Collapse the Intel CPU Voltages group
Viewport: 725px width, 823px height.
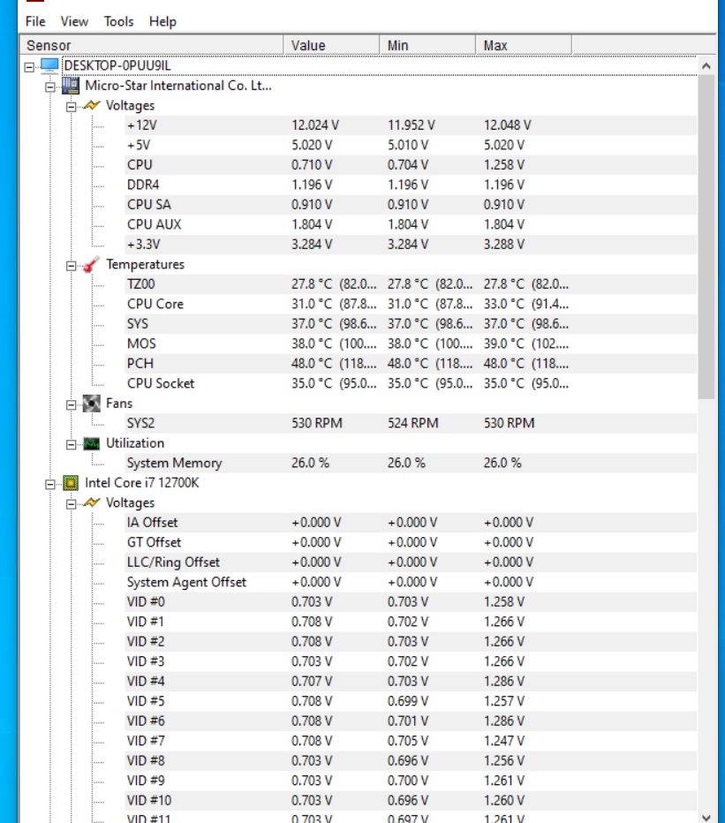click(x=71, y=504)
